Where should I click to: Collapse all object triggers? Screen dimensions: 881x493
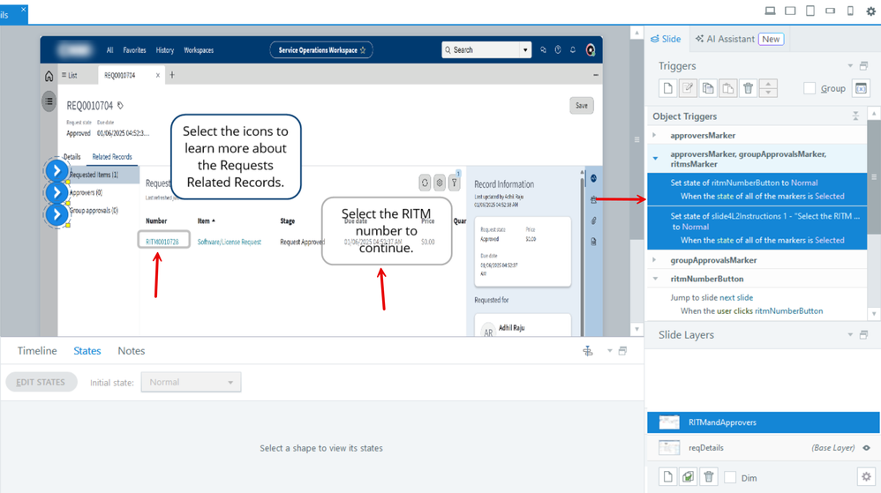(x=855, y=116)
